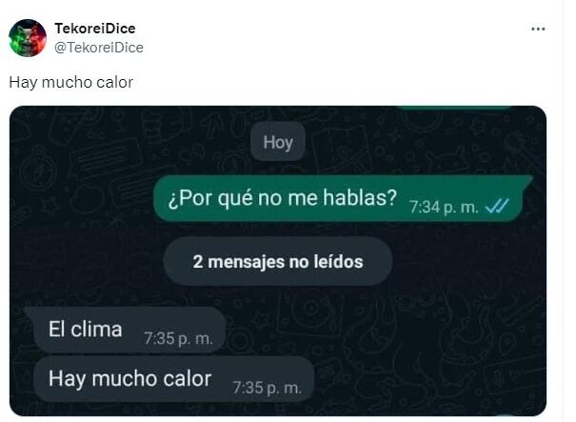Click the partially visible green bubble at top
576x422 pixels.
coord(455,108)
